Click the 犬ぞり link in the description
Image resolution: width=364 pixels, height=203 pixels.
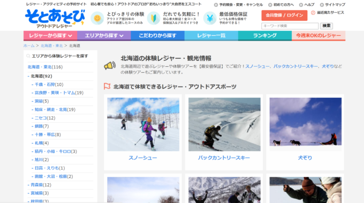tap(327, 66)
